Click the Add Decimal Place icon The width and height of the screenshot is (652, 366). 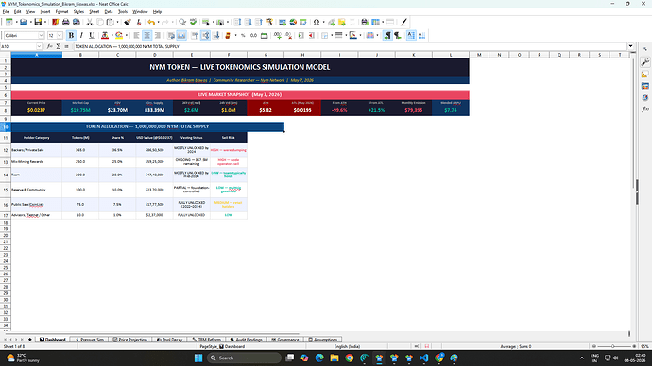(x=278, y=35)
